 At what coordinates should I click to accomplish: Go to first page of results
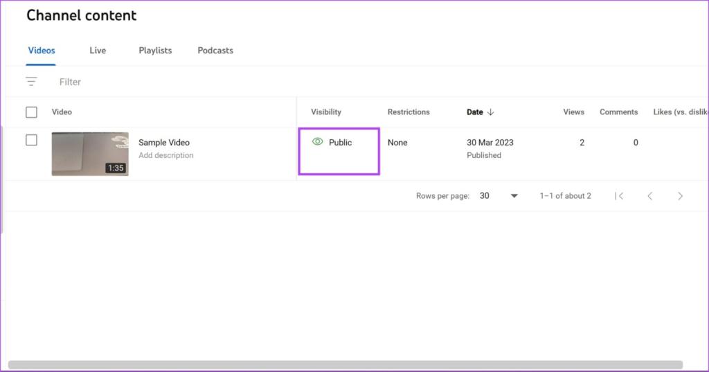(x=620, y=196)
